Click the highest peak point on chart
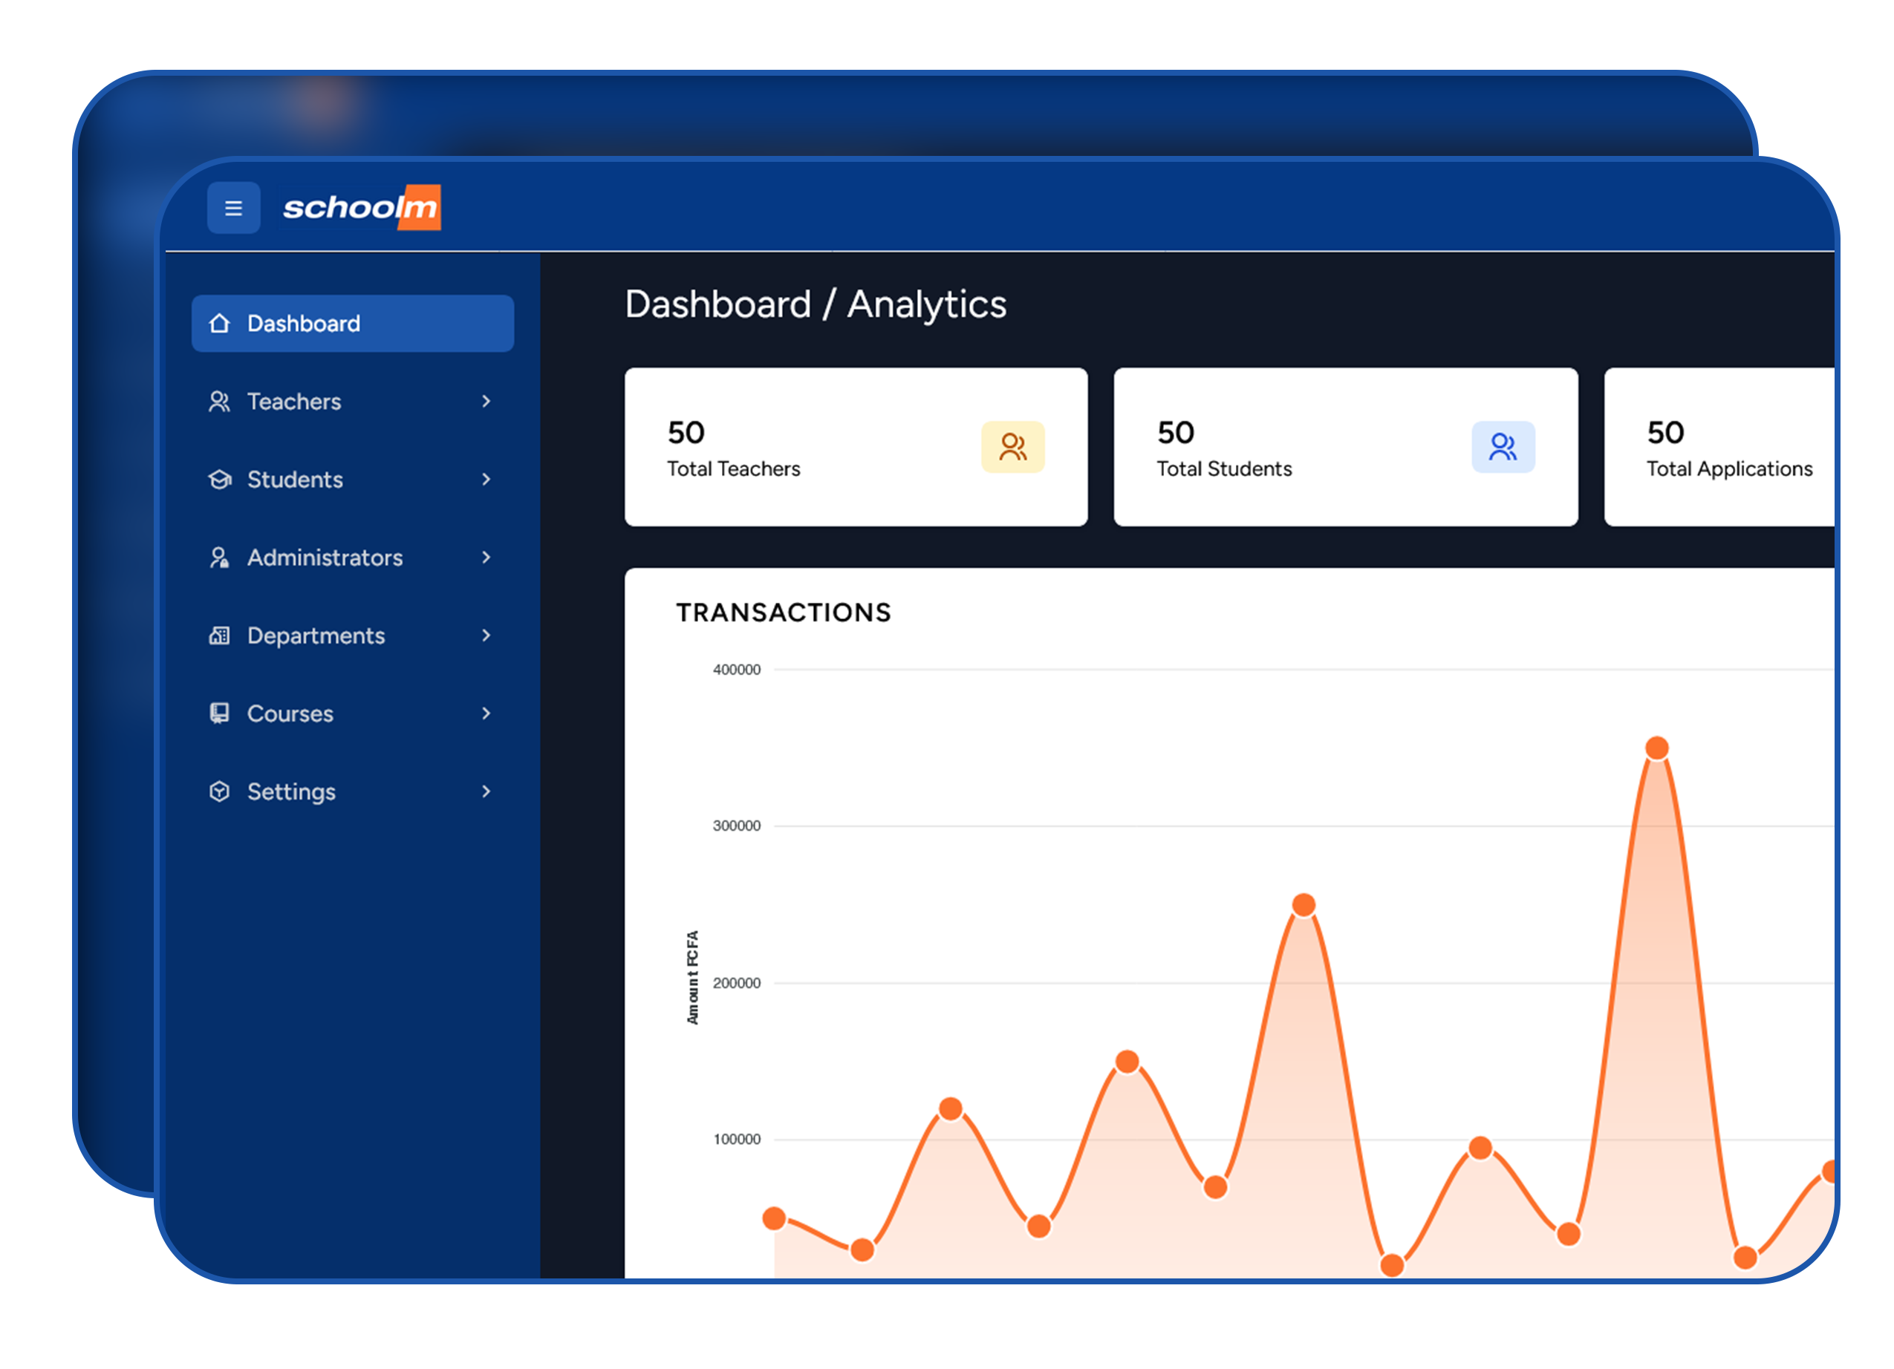This screenshot has height=1369, width=1894. tap(1657, 748)
